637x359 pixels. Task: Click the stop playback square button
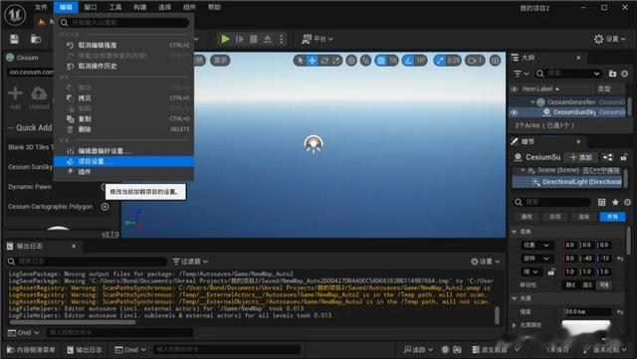click(x=254, y=39)
